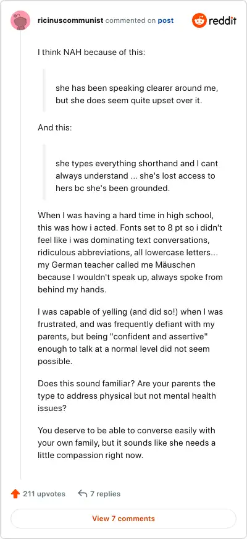Open the blue "post" link
The width and height of the screenshot is (247, 539).
pos(165,20)
